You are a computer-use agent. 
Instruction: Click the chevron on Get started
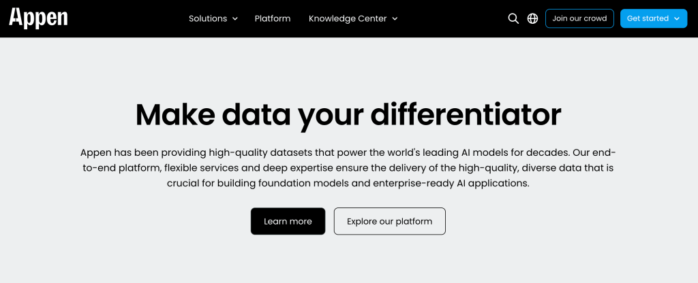(x=677, y=19)
